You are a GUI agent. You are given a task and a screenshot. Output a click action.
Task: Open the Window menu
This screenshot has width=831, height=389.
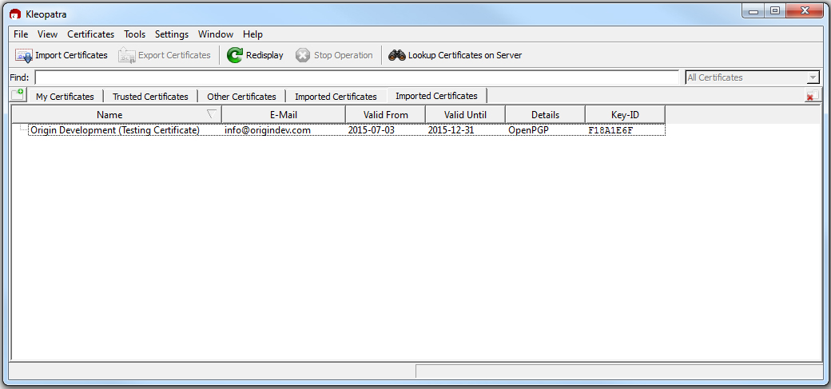coord(216,34)
